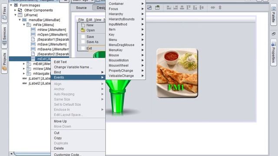The width and height of the screenshot is (278, 156).
Task: Open the Services side panel
Action: tap(4, 36)
